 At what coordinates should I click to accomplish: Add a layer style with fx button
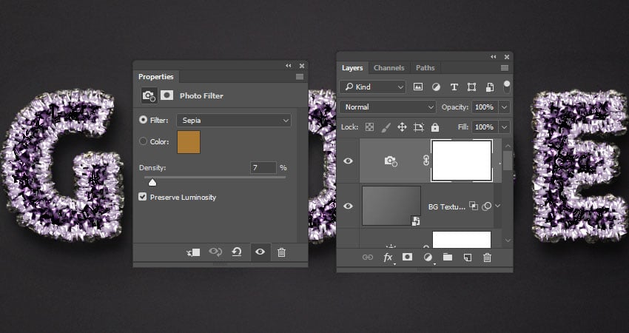tap(388, 258)
